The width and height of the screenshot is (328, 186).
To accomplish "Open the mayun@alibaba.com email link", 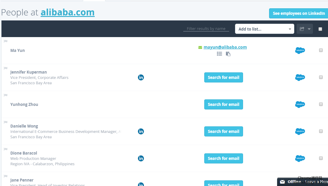I will 225,47.
